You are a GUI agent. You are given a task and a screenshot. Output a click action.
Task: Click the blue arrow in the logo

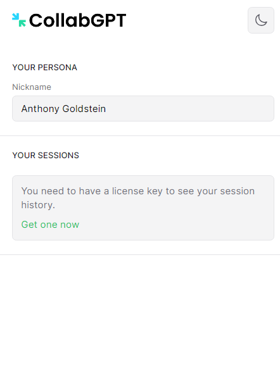(15, 16)
